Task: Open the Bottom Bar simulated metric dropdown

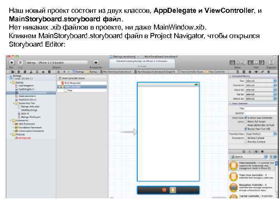Action: point(261,98)
